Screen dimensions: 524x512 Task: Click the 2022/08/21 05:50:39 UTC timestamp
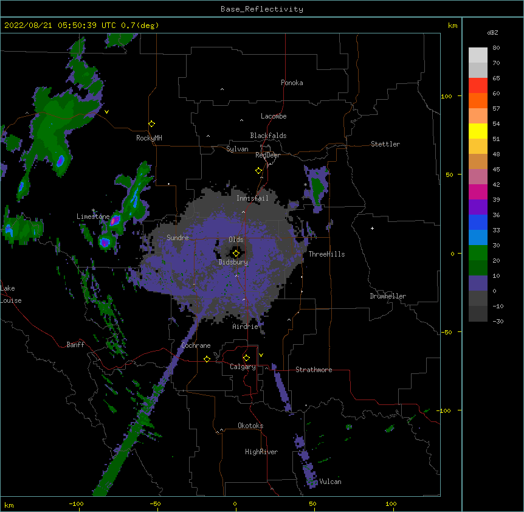[81, 26]
